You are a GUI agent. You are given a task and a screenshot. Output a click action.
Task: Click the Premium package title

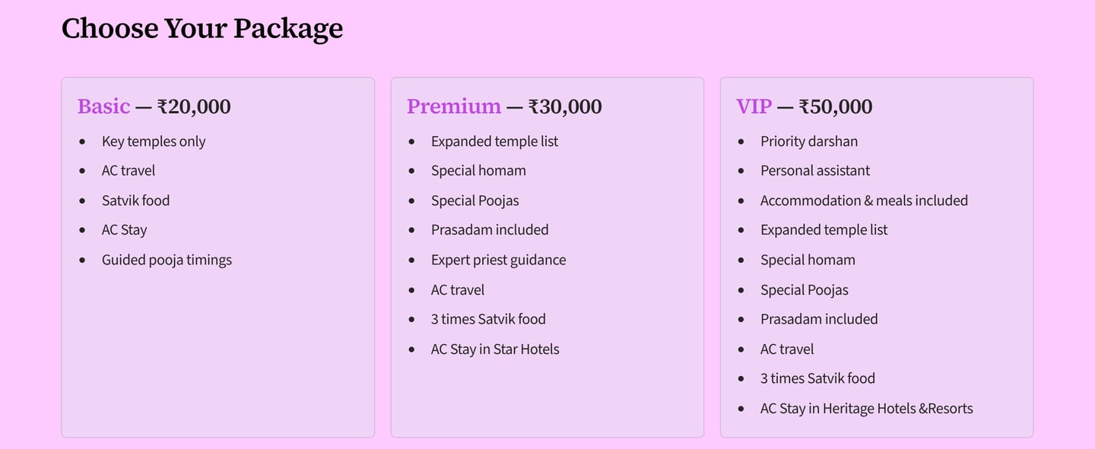(454, 106)
